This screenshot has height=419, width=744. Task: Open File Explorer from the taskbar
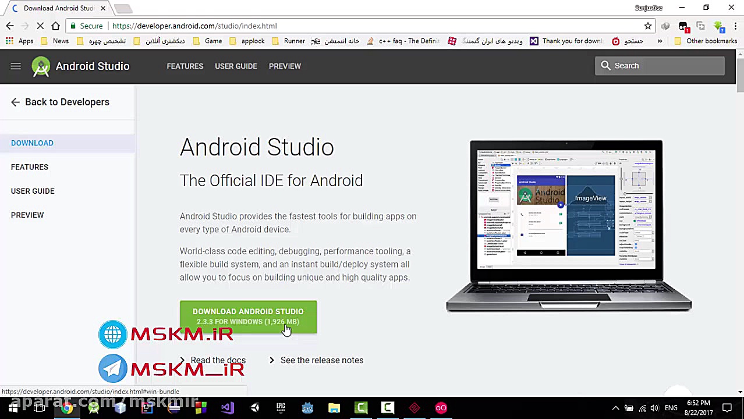(x=334, y=408)
